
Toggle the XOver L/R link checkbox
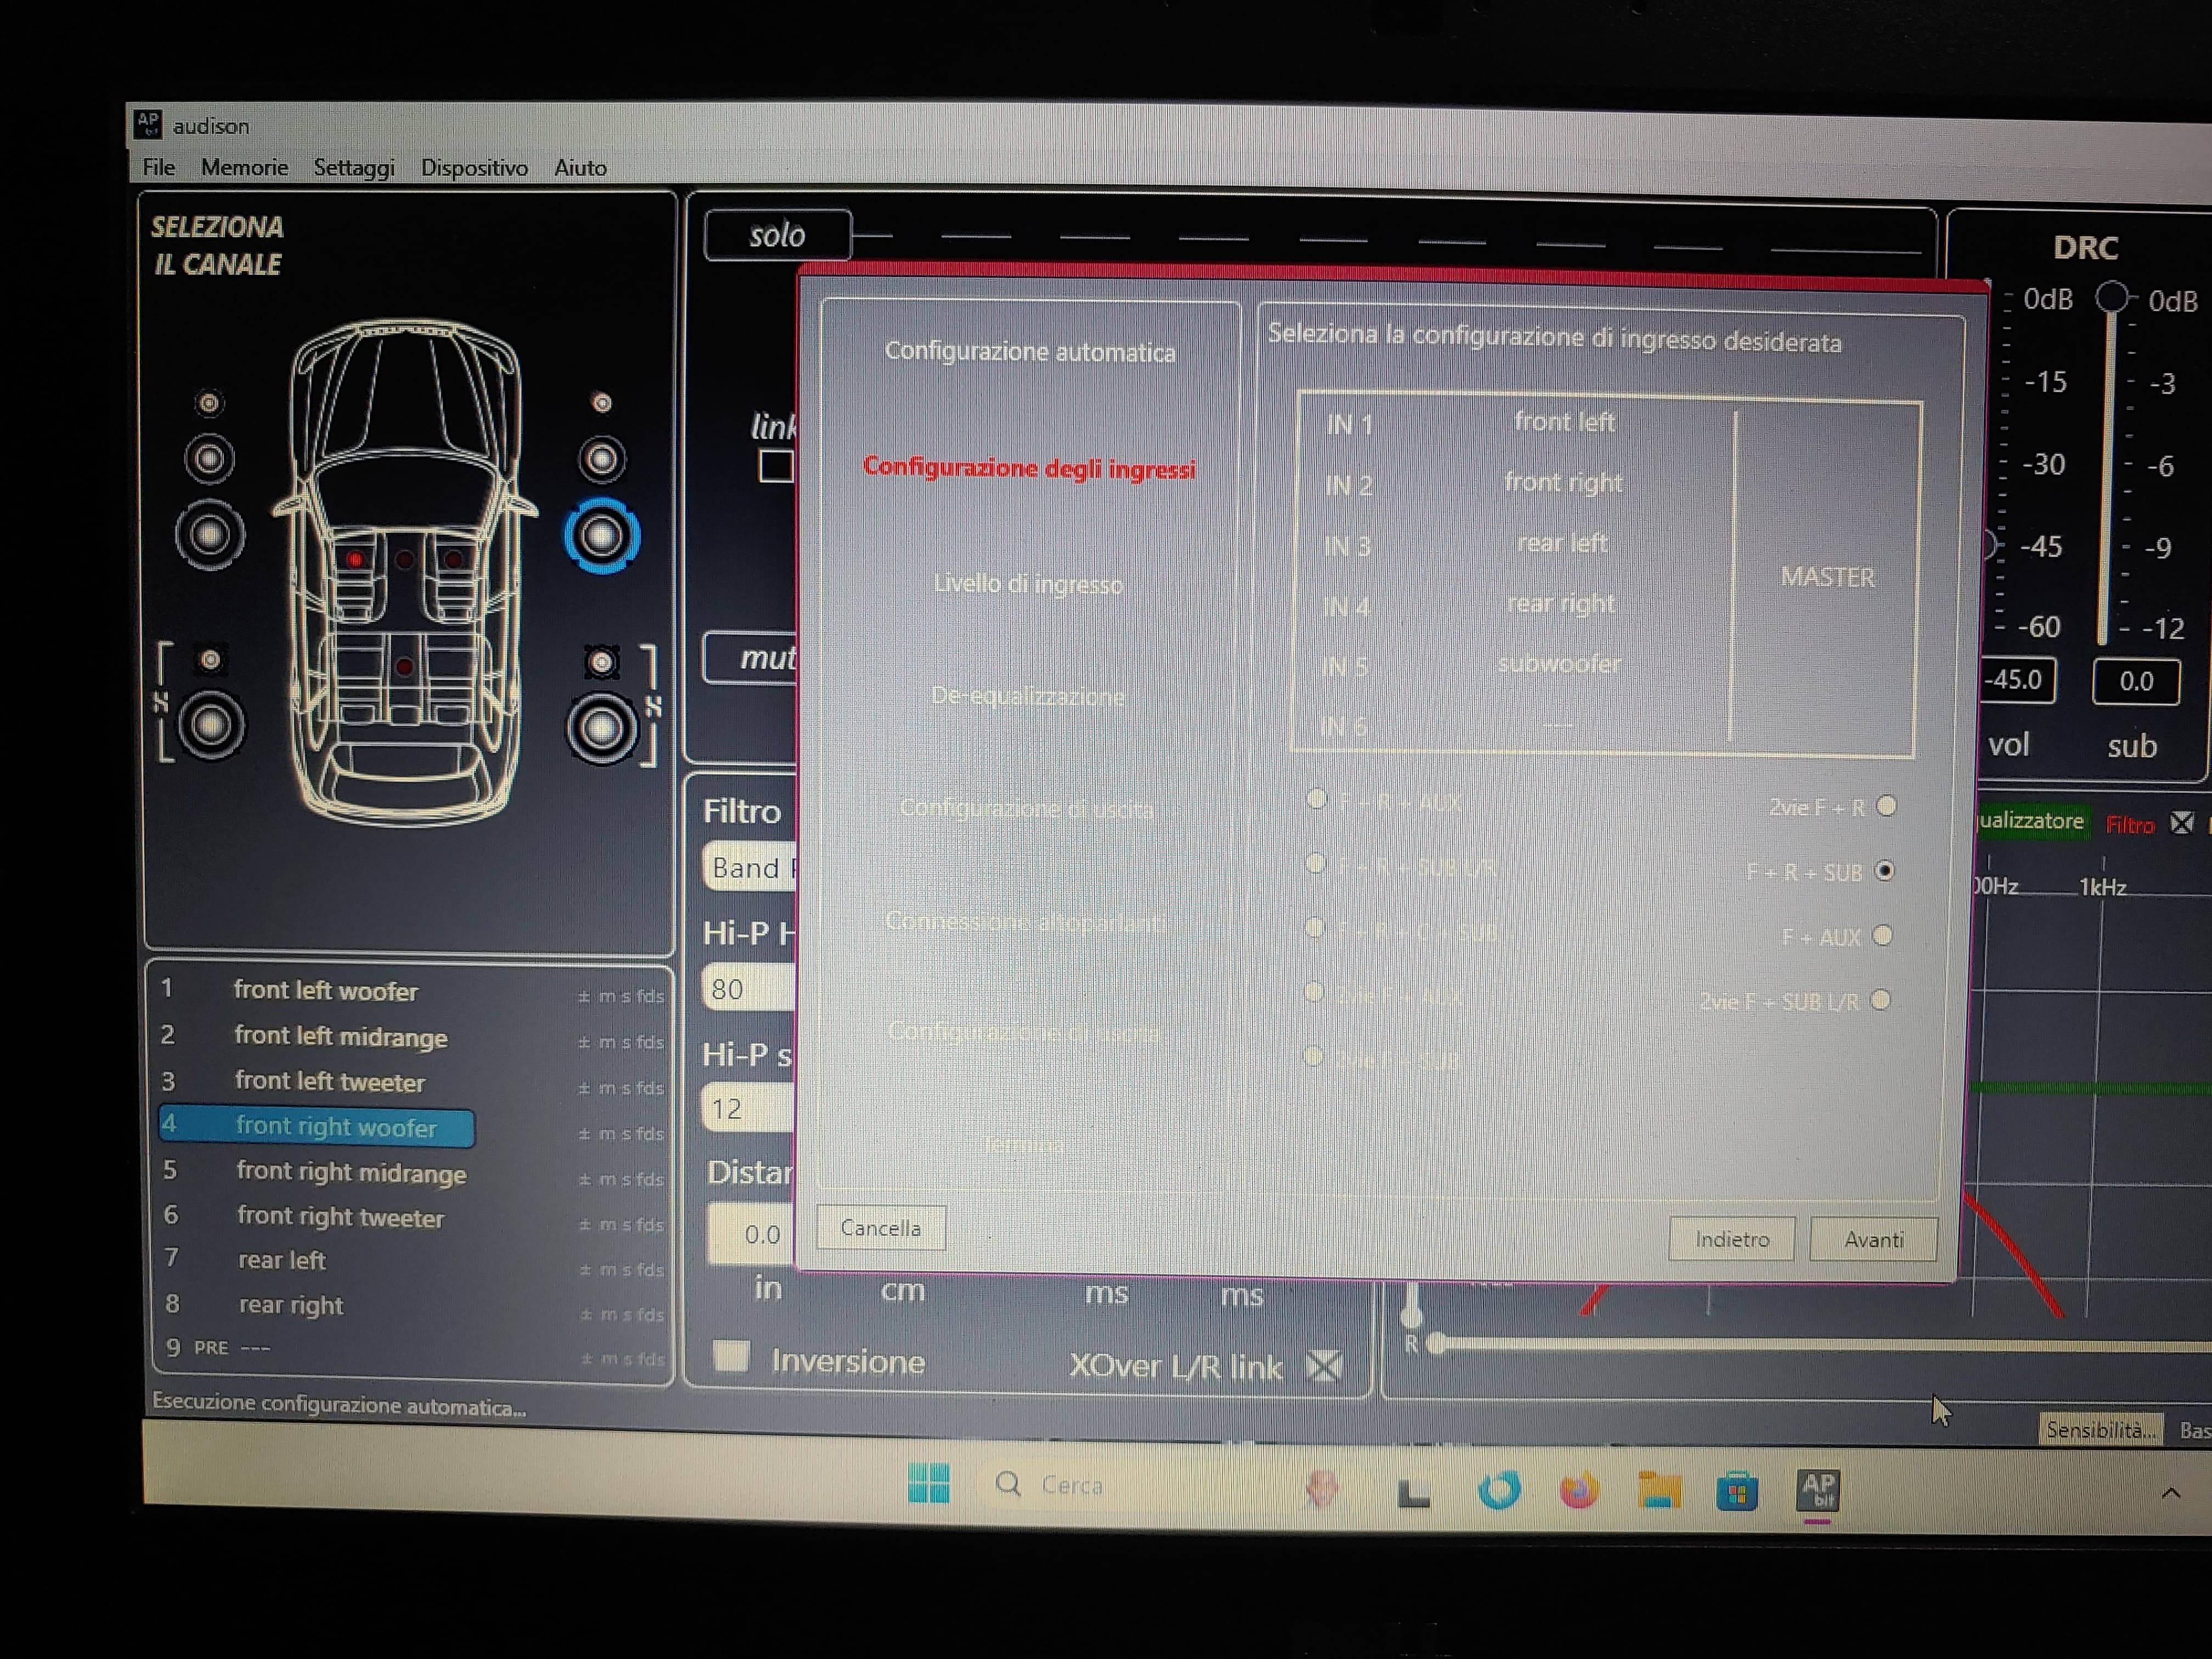[x=1325, y=1366]
